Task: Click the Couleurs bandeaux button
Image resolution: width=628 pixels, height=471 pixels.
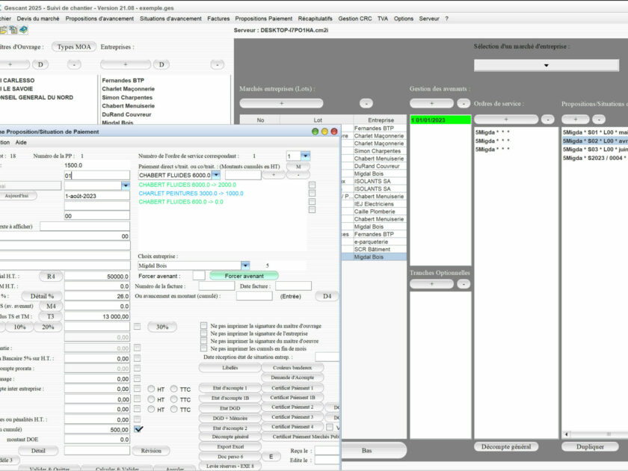Action: 292,368
